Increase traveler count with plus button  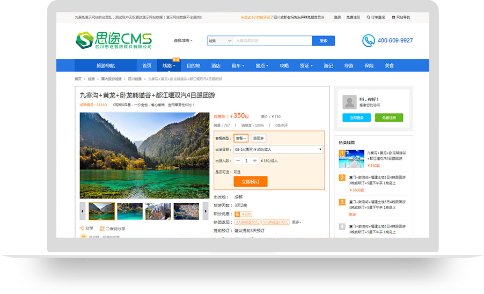point(255,160)
